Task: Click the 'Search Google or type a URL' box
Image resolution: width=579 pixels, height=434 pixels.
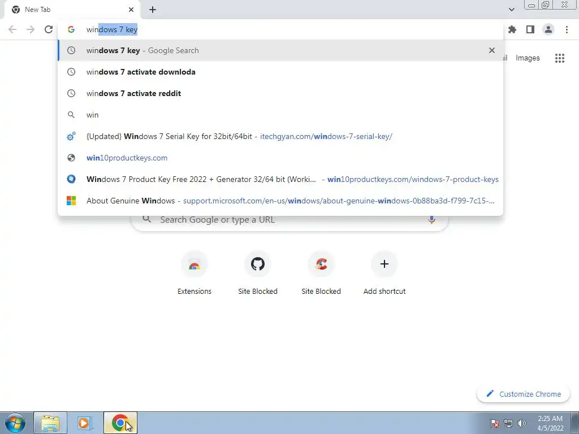Action: tap(290, 220)
